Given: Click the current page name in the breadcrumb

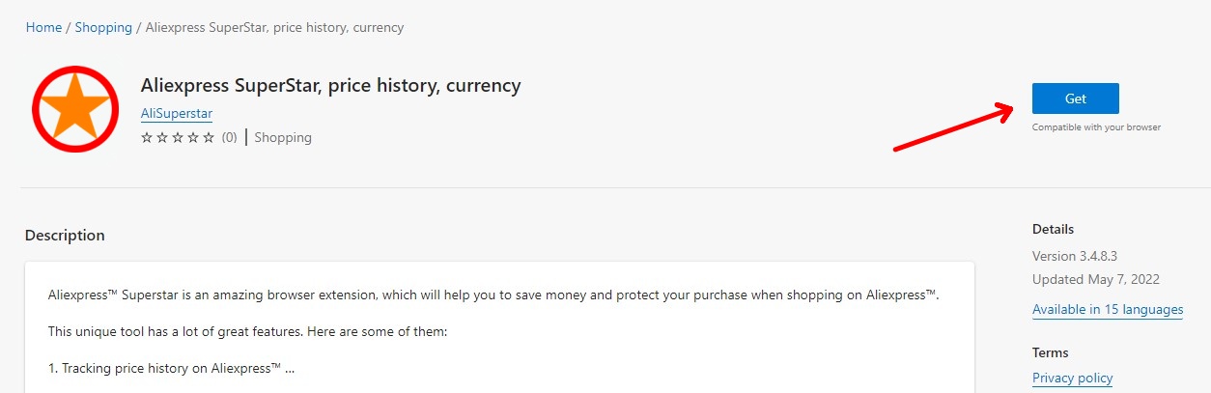Looking at the screenshot, I should tap(274, 27).
